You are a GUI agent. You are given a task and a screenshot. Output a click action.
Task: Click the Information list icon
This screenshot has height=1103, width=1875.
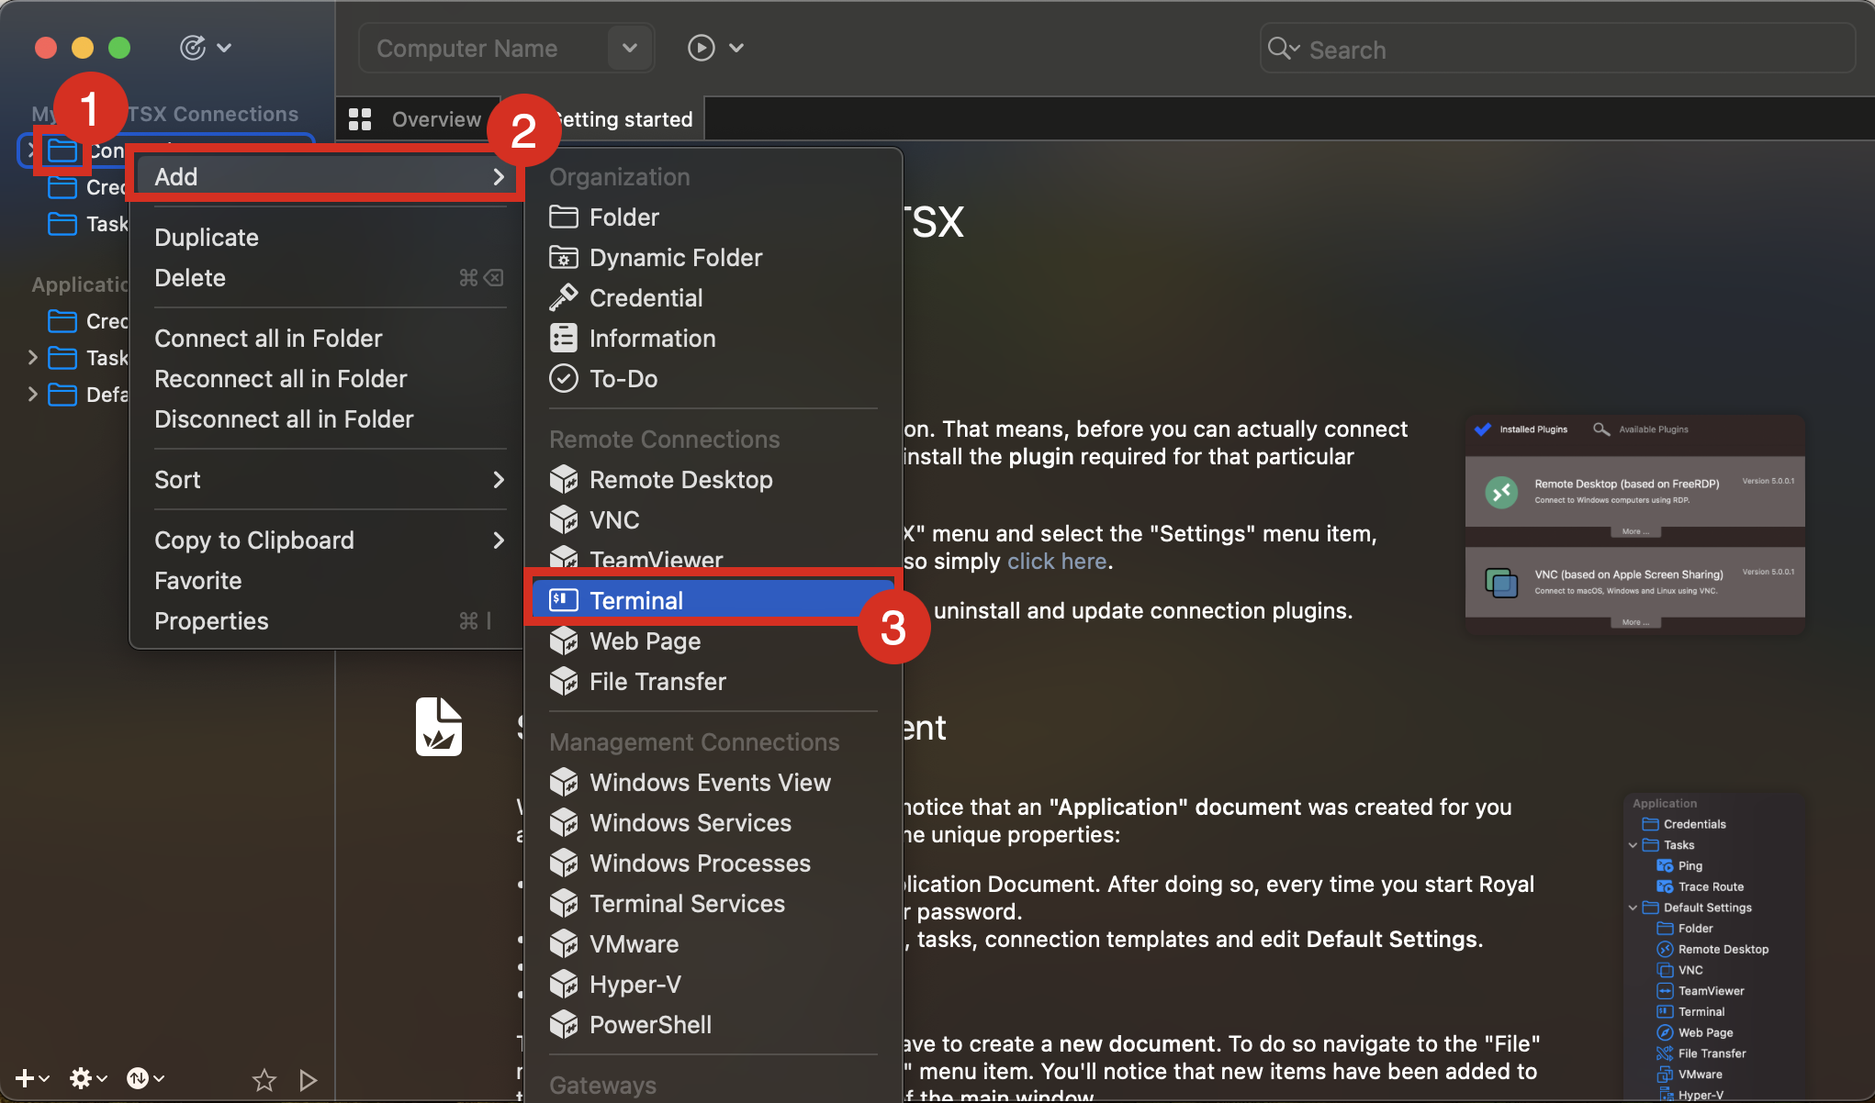pos(563,338)
